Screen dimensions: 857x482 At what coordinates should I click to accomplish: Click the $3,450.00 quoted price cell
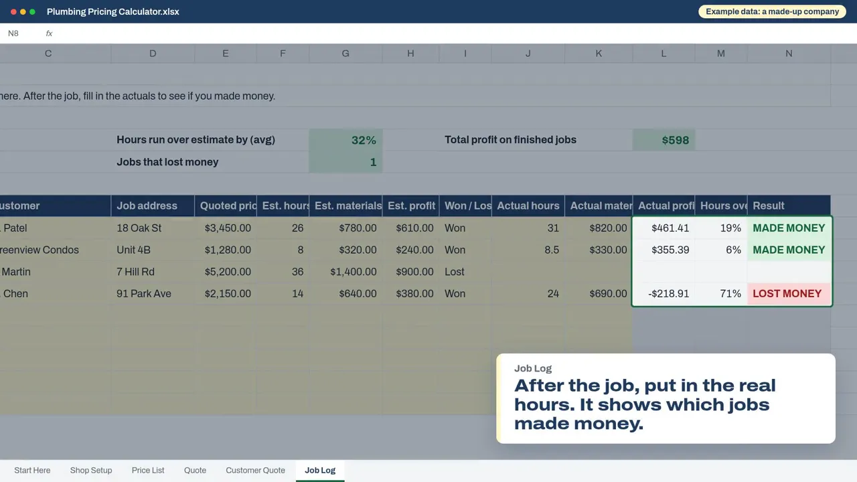(226, 228)
